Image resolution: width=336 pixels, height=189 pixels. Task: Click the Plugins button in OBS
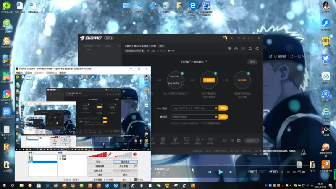tap(100, 175)
